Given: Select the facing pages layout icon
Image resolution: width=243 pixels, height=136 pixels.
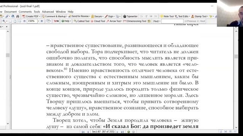Looking at the screenshot, I should tap(235, 131).
